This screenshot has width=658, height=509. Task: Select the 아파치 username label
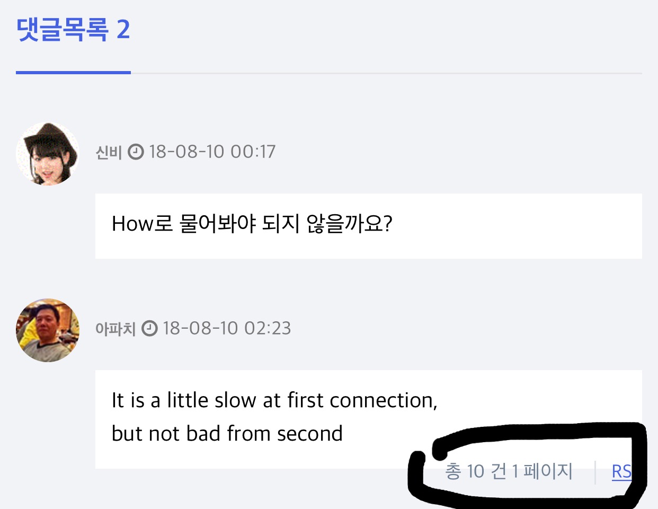tap(115, 329)
